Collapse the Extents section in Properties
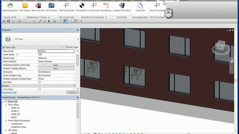The width and height of the screenshot is (239, 134). point(75,86)
